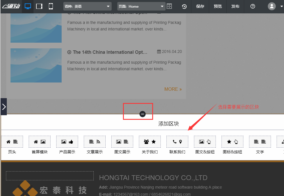Click the 保存 save button
Image resolution: width=284 pixels, height=196 pixels.
click(200, 6)
